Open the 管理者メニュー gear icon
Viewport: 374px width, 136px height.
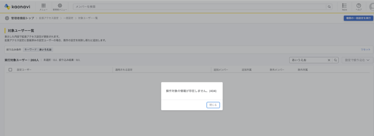point(60,7)
